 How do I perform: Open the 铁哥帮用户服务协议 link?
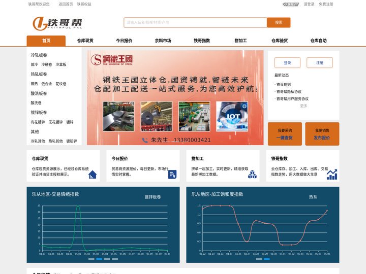click(292, 99)
